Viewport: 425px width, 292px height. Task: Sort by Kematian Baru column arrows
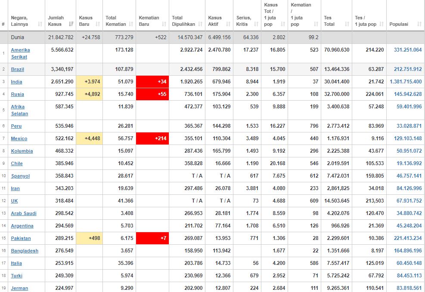point(164,24)
